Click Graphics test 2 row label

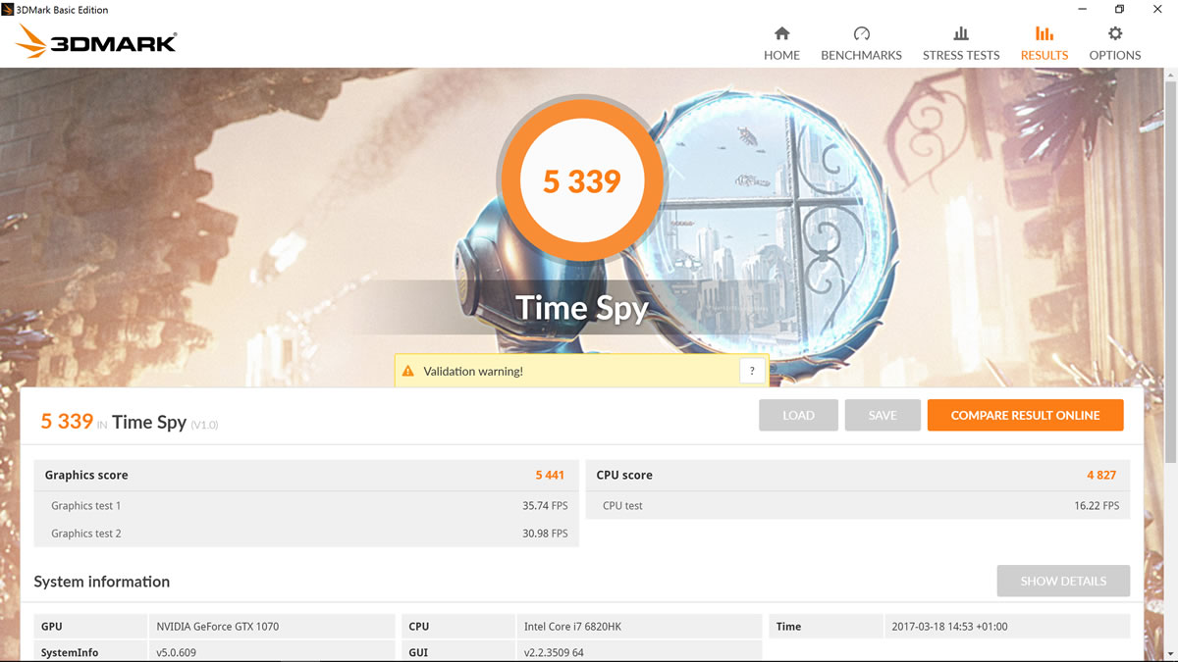point(86,534)
